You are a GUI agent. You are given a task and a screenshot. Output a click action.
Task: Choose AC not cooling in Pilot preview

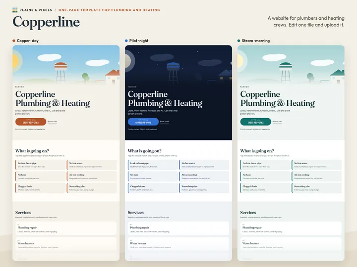tap(204, 177)
